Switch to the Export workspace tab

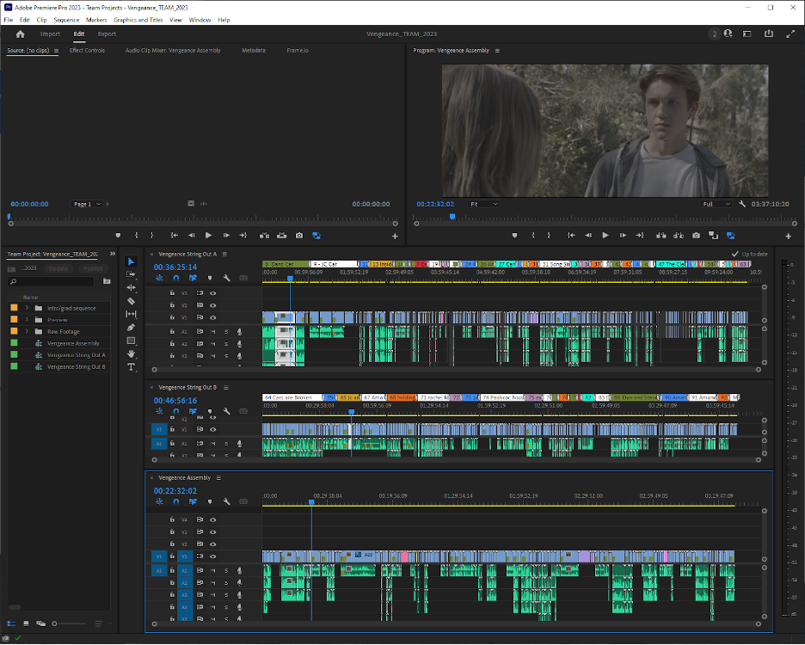pyautogui.click(x=107, y=34)
